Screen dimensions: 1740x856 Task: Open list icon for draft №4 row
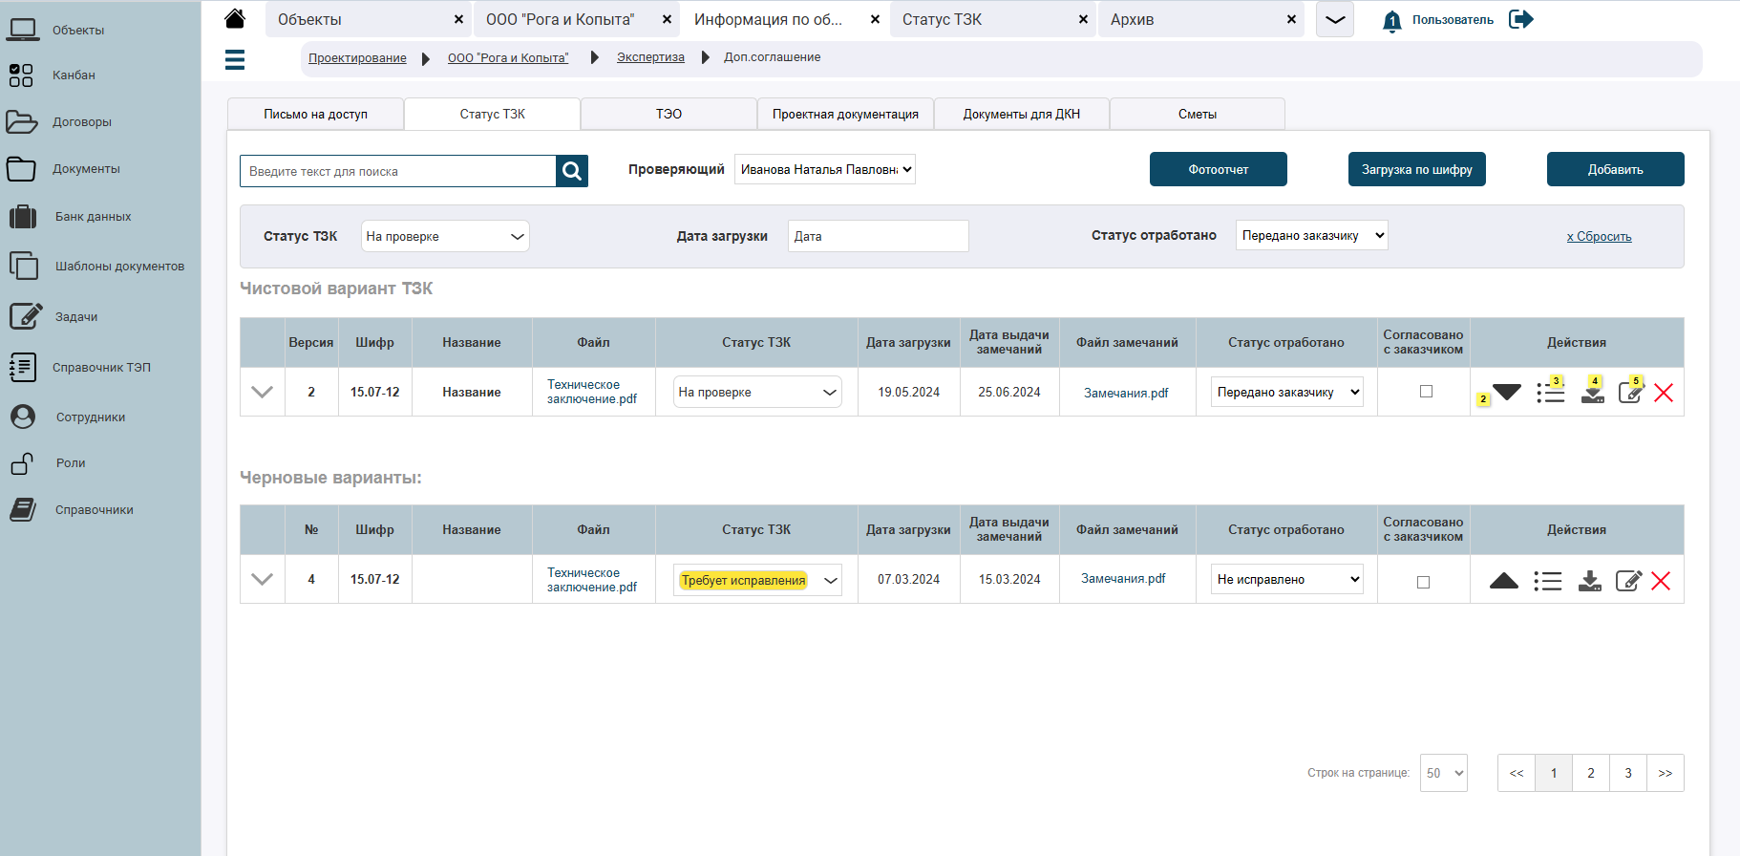(1548, 581)
